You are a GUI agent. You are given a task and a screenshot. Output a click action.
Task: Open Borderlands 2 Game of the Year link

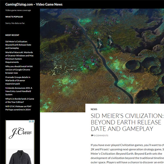(x=20, y=100)
